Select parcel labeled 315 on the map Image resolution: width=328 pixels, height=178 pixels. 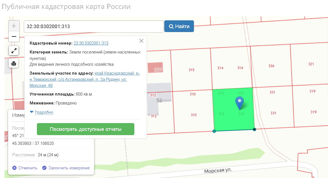(192, 70)
